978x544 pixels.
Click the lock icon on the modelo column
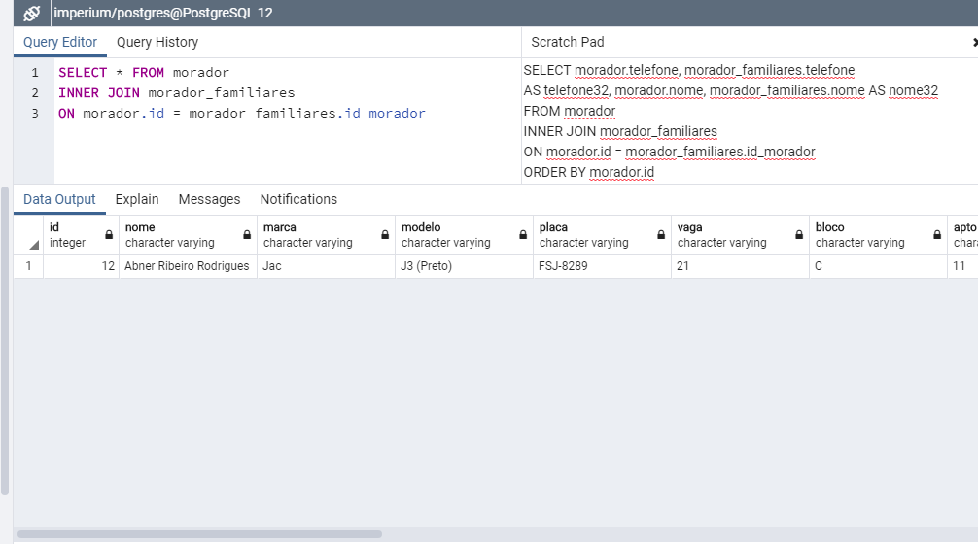click(x=523, y=235)
